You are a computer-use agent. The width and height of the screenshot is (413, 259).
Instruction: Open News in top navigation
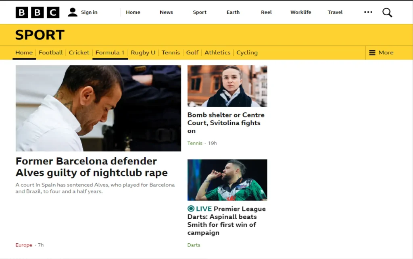click(166, 12)
